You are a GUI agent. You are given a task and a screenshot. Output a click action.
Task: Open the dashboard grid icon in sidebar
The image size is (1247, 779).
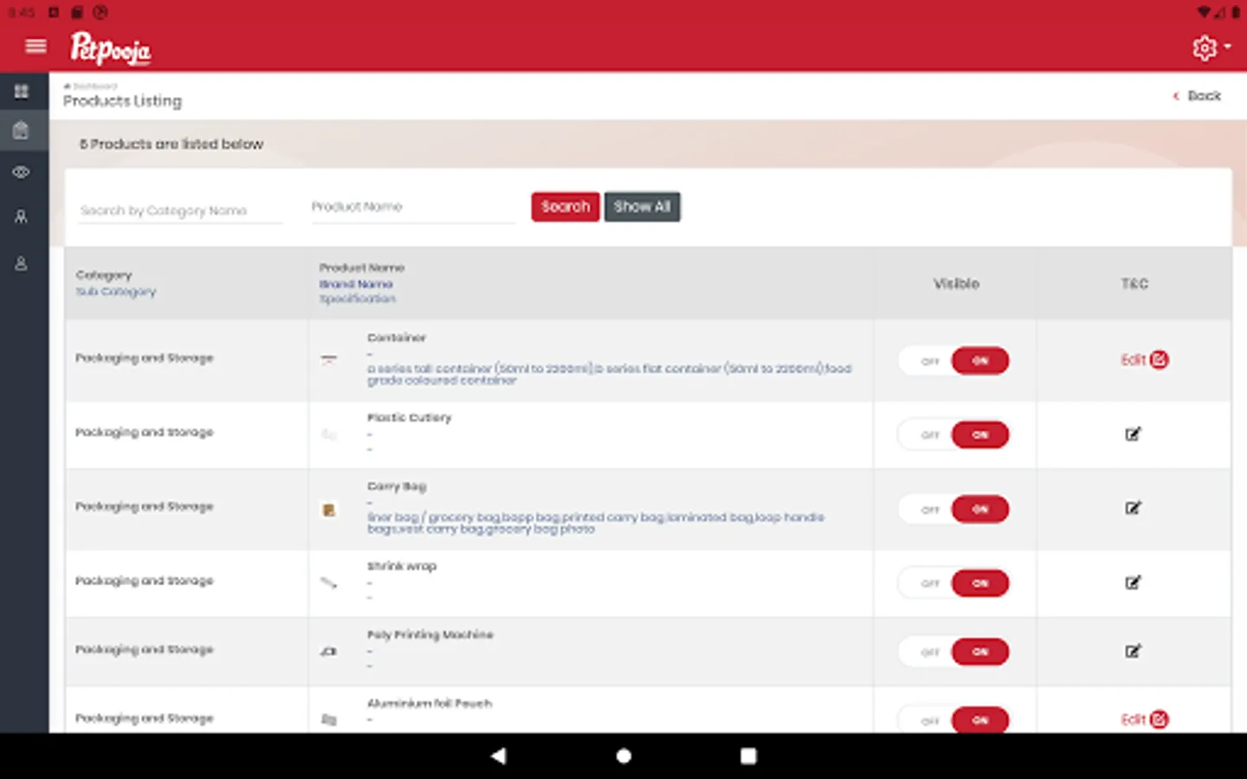point(22,91)
